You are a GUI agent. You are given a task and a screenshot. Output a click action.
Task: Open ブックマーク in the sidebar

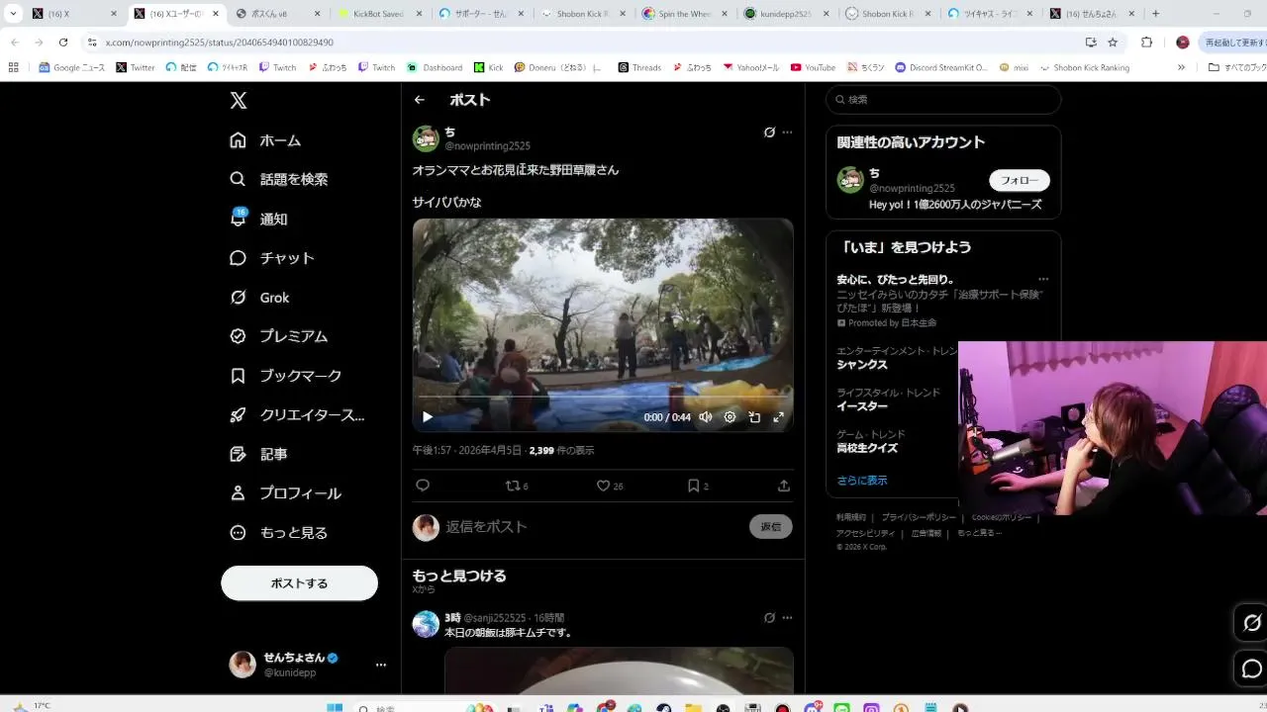(285, 376)
